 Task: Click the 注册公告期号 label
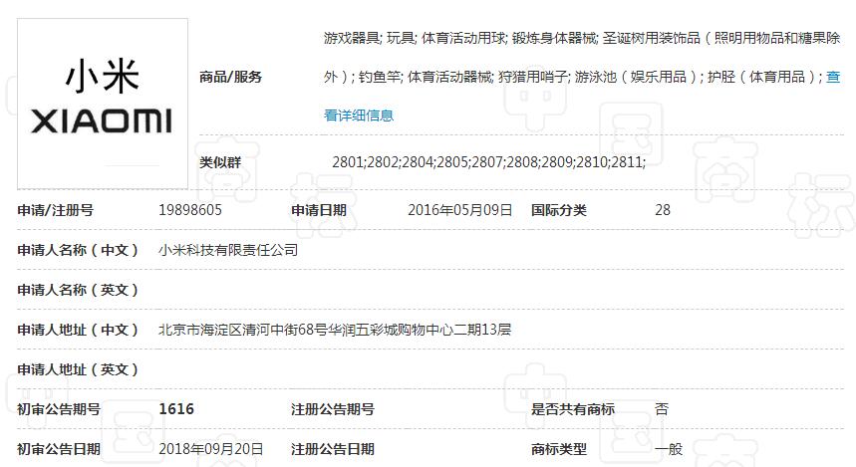[333, 409]
